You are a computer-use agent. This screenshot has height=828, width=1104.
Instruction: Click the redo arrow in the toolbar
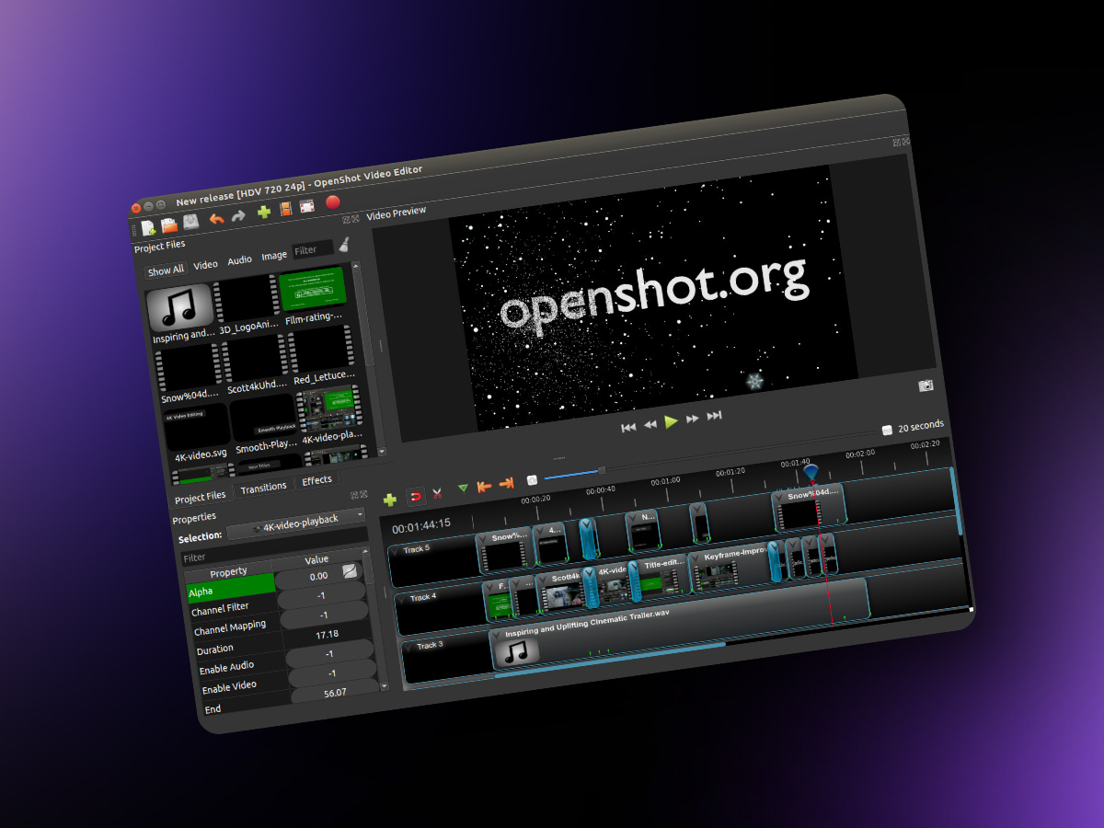(x=237, y=216)
